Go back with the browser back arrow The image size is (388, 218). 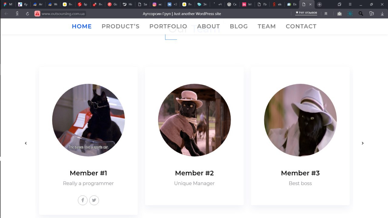point(6,14)
